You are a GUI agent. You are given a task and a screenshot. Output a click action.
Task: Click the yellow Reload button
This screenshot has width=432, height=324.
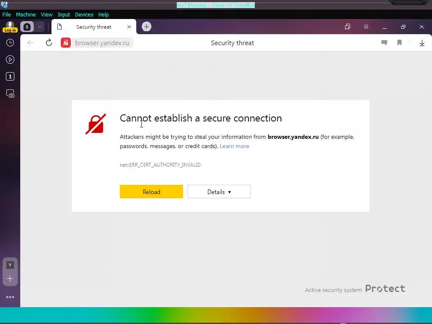pos(151,192)
